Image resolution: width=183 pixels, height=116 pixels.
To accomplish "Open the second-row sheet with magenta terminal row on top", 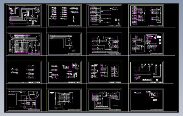I will coord(24,44).
